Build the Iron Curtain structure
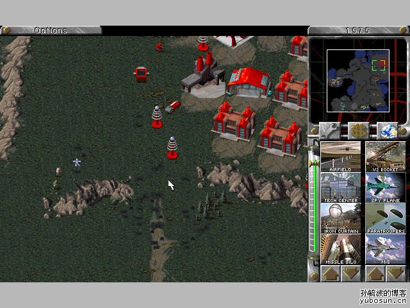 pyautogui.click(x=341, y=218)
